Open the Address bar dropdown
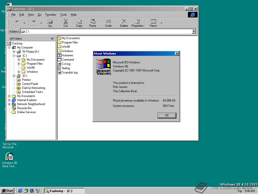 pyautogui.click(x=194, y=32)
